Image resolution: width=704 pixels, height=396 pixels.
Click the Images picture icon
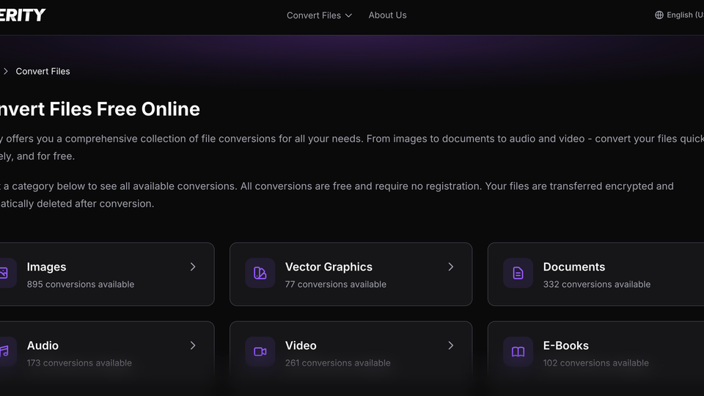point(4,274)
